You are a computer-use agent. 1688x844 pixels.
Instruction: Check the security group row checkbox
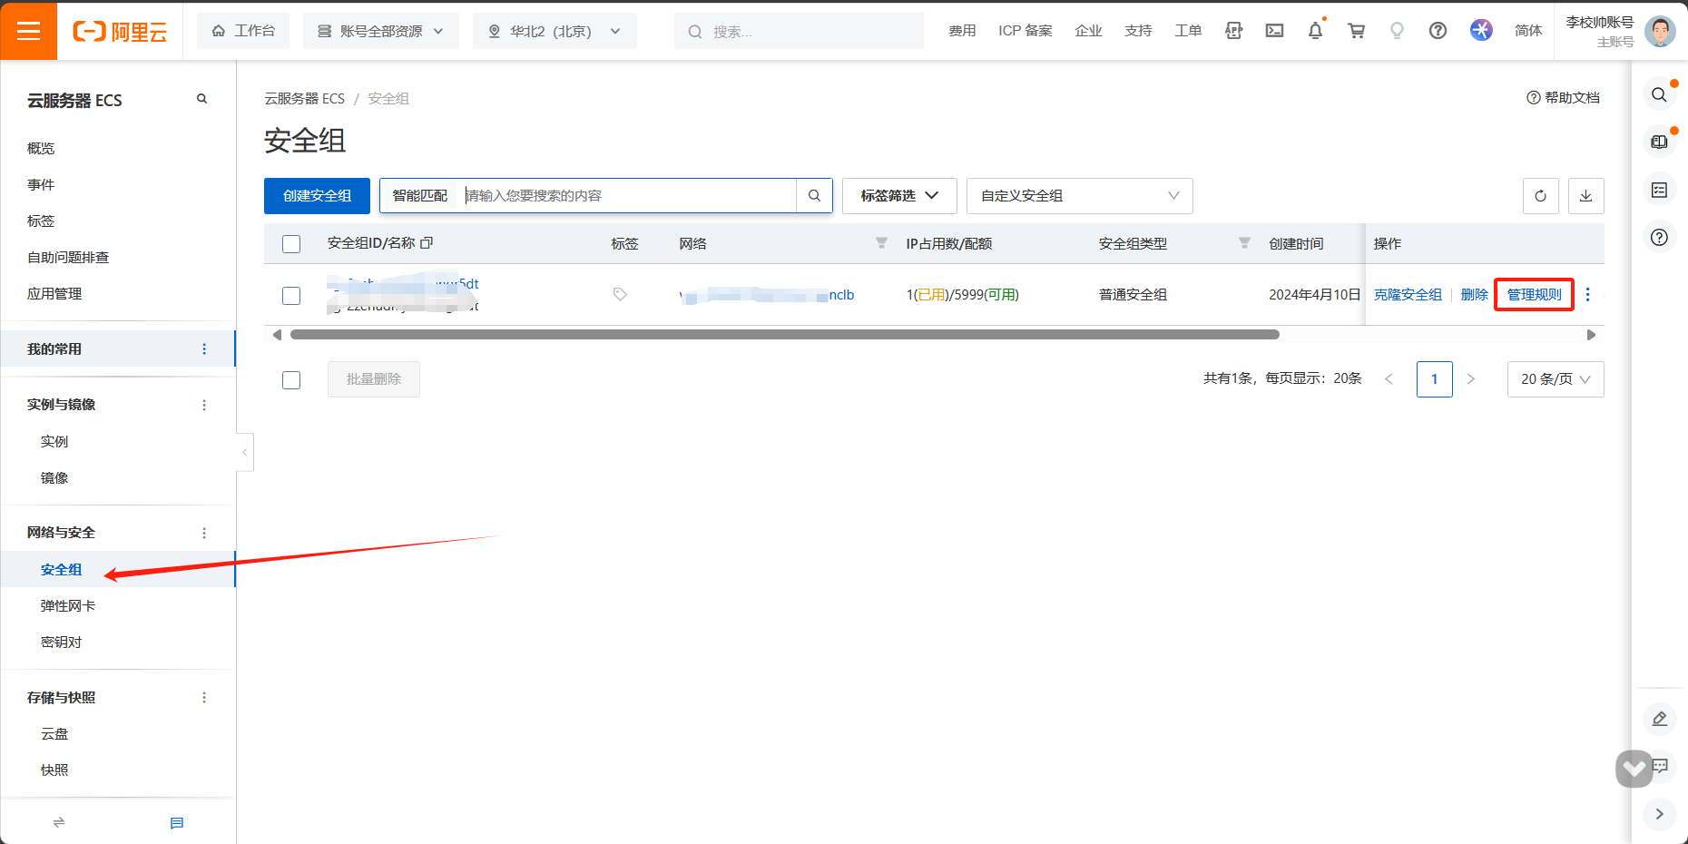tap(291, 296)
